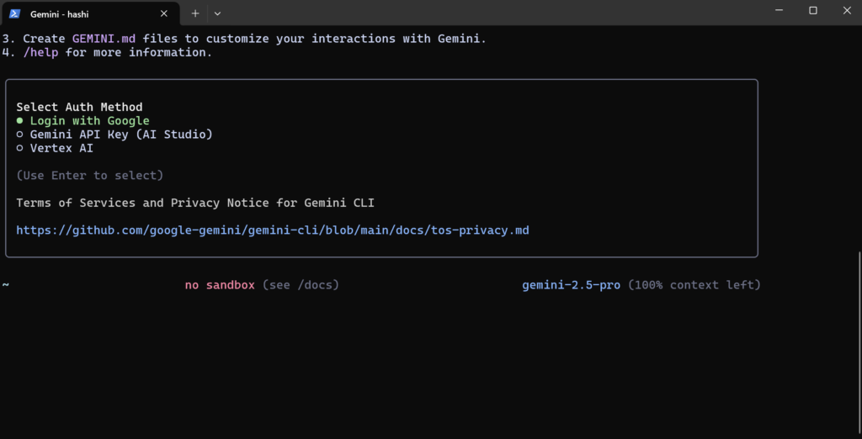Click the (see /docs) hint text
This screenshot has height=439, width=862.
point(301,285)
